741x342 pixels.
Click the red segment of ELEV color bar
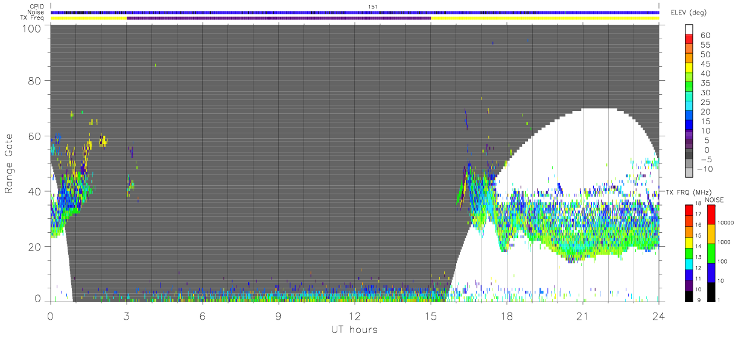coord(690,39)
